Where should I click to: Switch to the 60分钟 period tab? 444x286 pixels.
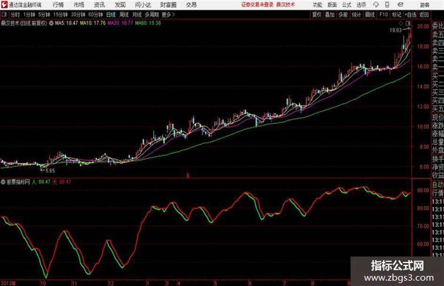pyautogui.click(x=95, y=15)
